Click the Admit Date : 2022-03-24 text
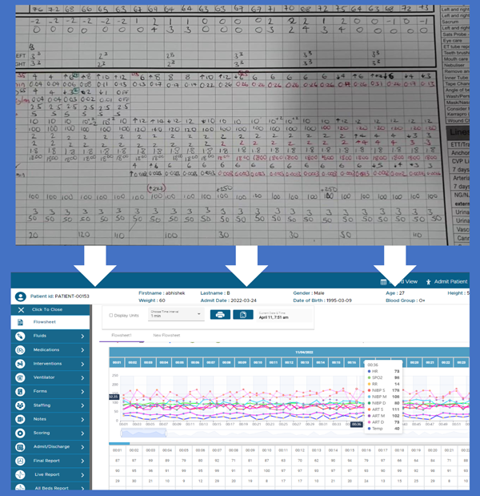Image resolution: width=480 pixels, height=496 pixels. [229, 300]
